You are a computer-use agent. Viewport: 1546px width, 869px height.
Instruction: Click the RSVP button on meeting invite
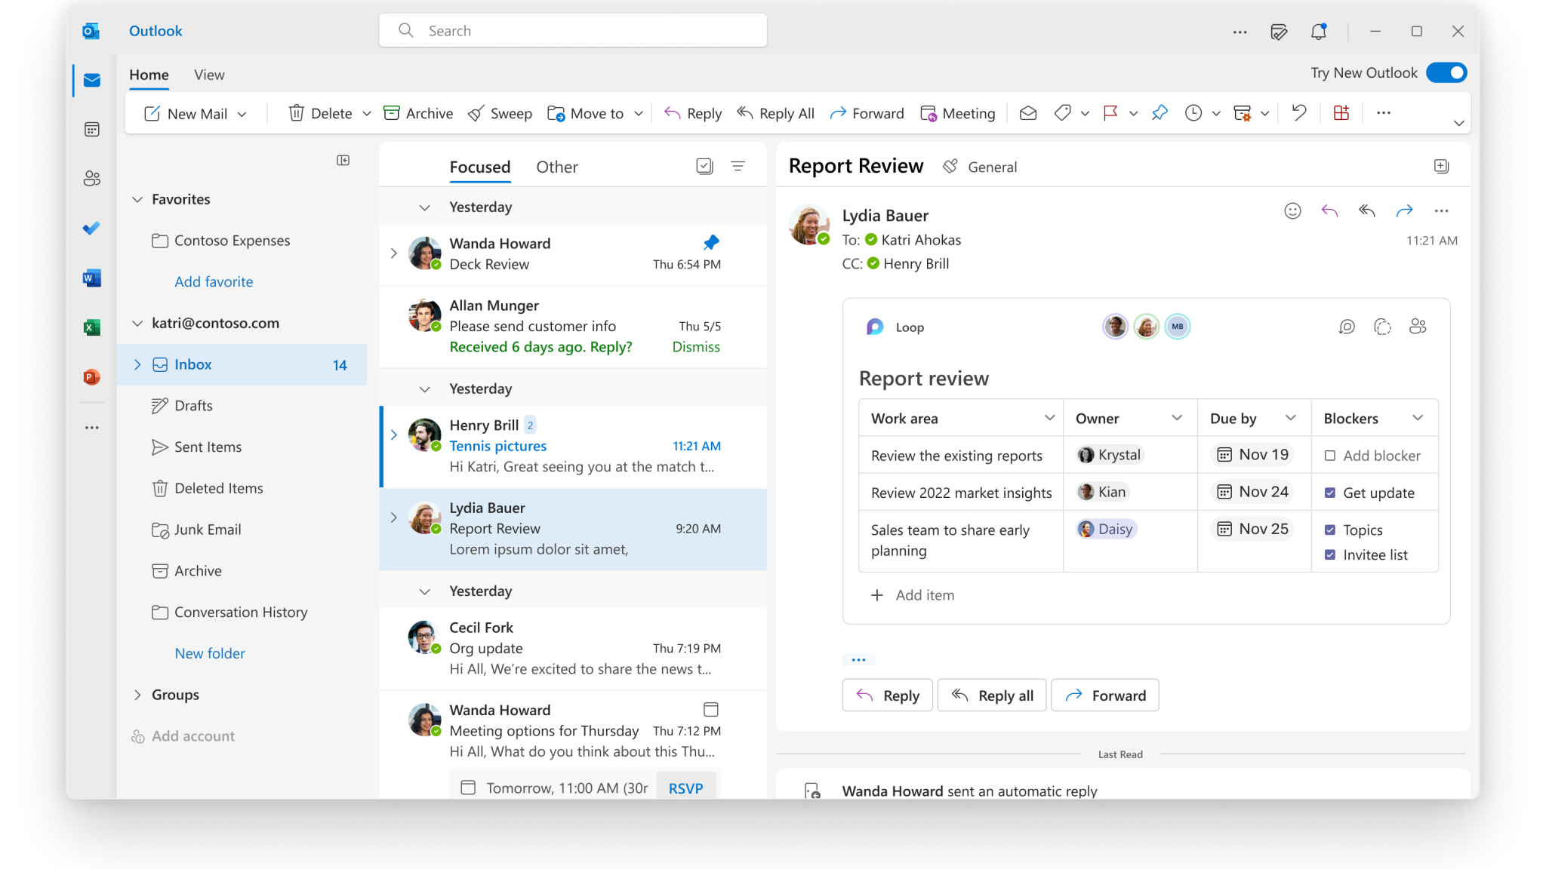pos(685,788)
